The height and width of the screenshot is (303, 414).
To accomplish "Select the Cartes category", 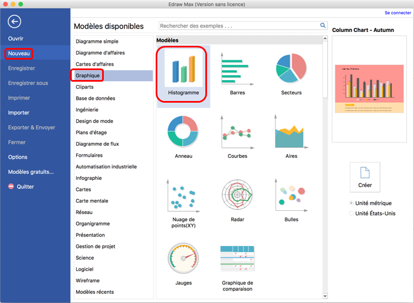I will point(83,189).
